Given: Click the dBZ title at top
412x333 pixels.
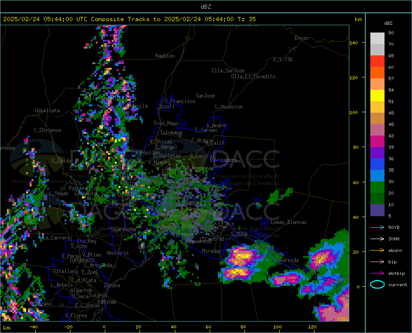Looking at the screenshot, I should click(x=206, y=7).
